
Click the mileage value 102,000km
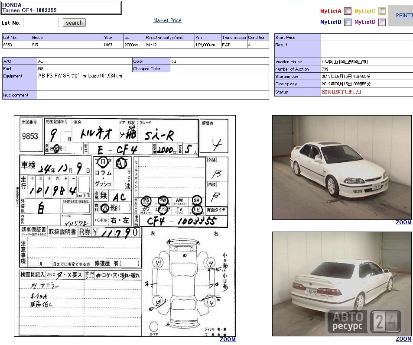(x=208, y=45)
